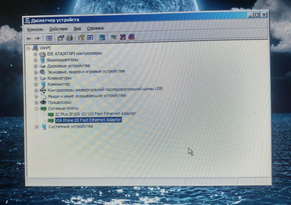
Task: Select VIA Rhine III Fast Ethernet Adapter
Action: point(88,120)
